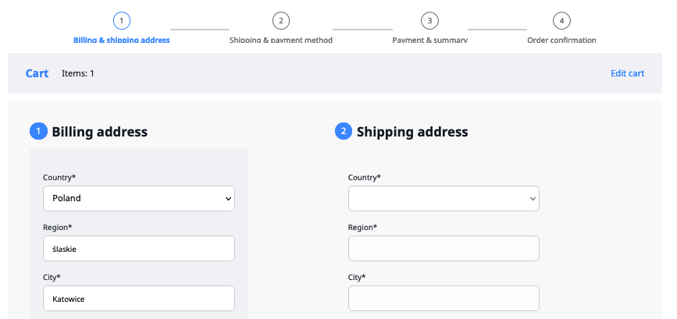Image resolution: width=677 pixels, height=319 pixels.
Task: Go to Shipping & payment method step
Action: (x=281, y=40)
